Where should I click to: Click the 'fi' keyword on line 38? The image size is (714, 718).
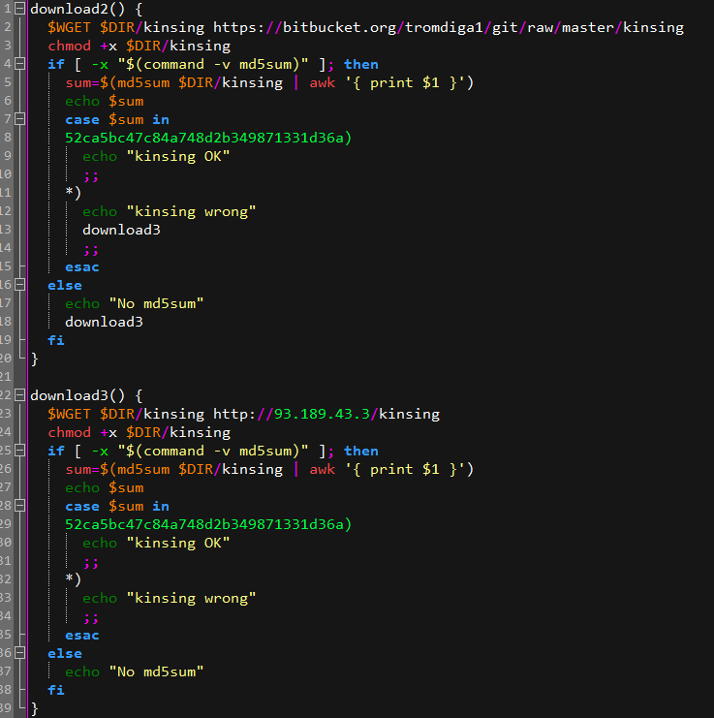point(56,690)
